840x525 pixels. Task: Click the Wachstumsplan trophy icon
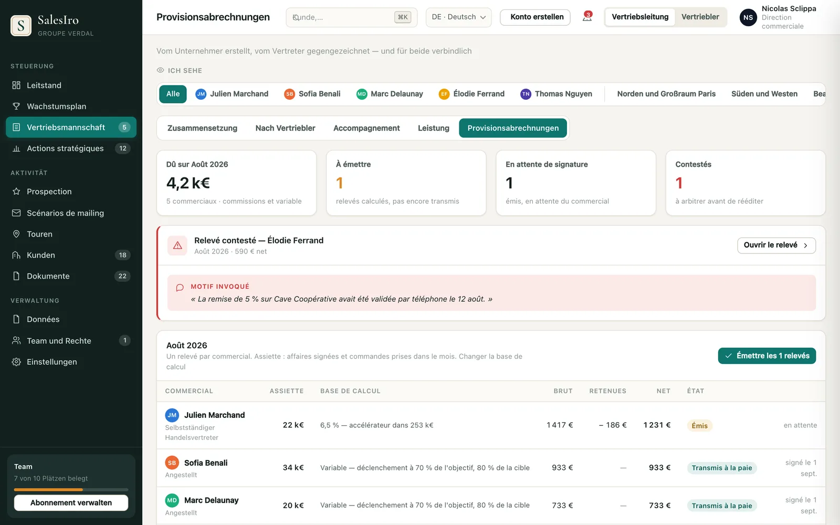[x=16, y=106]
